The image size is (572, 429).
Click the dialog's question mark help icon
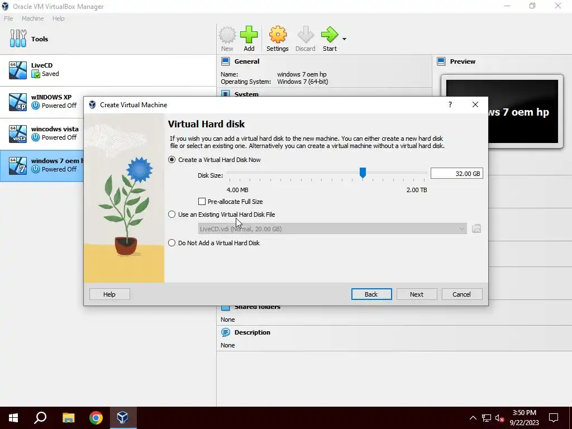(450, 104)
